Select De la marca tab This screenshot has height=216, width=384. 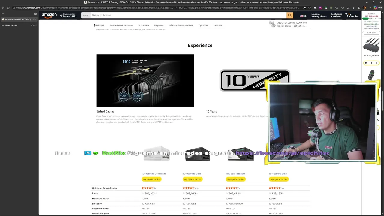coord(143,25)
